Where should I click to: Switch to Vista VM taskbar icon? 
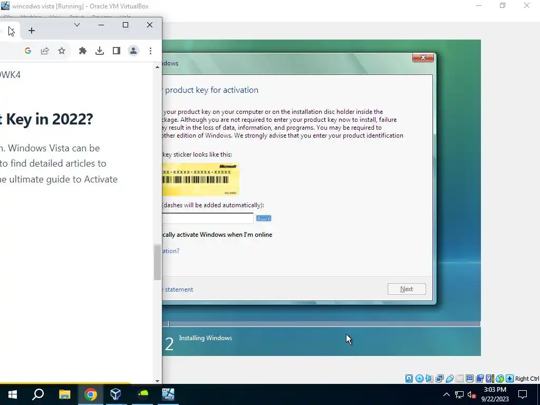click(168, 394)
